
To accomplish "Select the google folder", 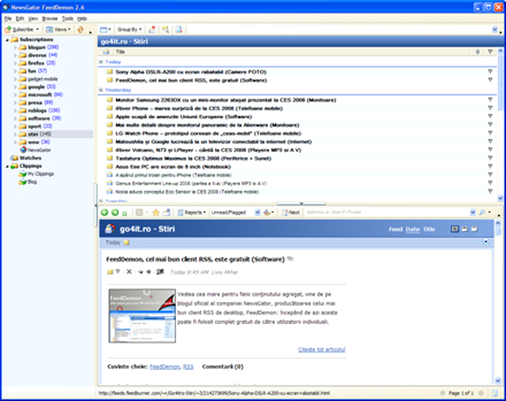I will 37,87.
